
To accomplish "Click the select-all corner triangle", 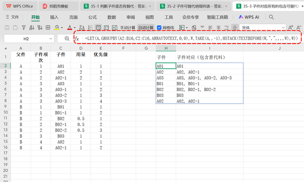I will [6, 48].
